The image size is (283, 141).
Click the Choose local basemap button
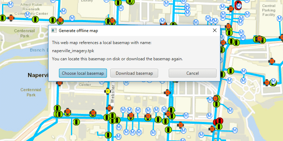[x=83, y=73]
